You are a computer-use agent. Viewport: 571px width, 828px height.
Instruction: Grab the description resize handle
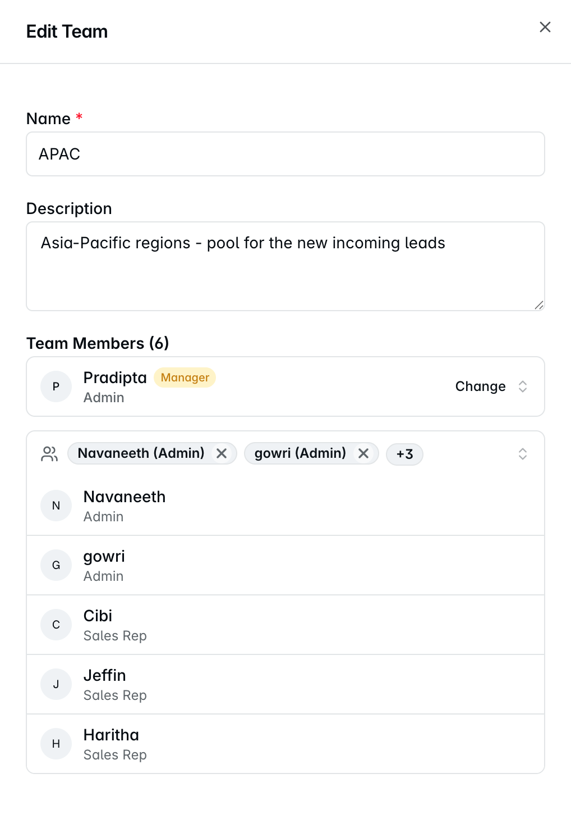[539, 305]
